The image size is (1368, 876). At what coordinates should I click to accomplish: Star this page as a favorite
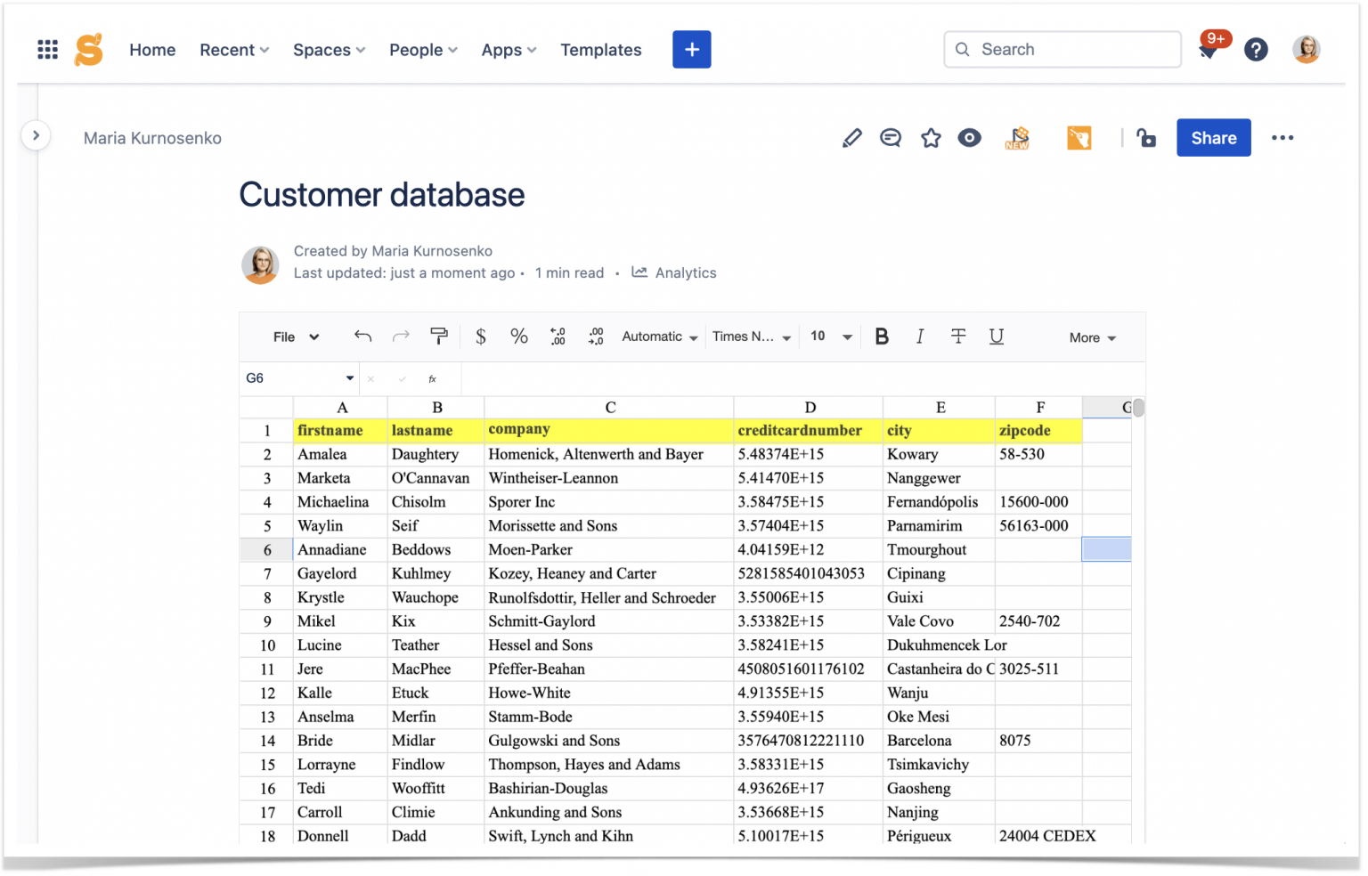(x=930, y=138)
